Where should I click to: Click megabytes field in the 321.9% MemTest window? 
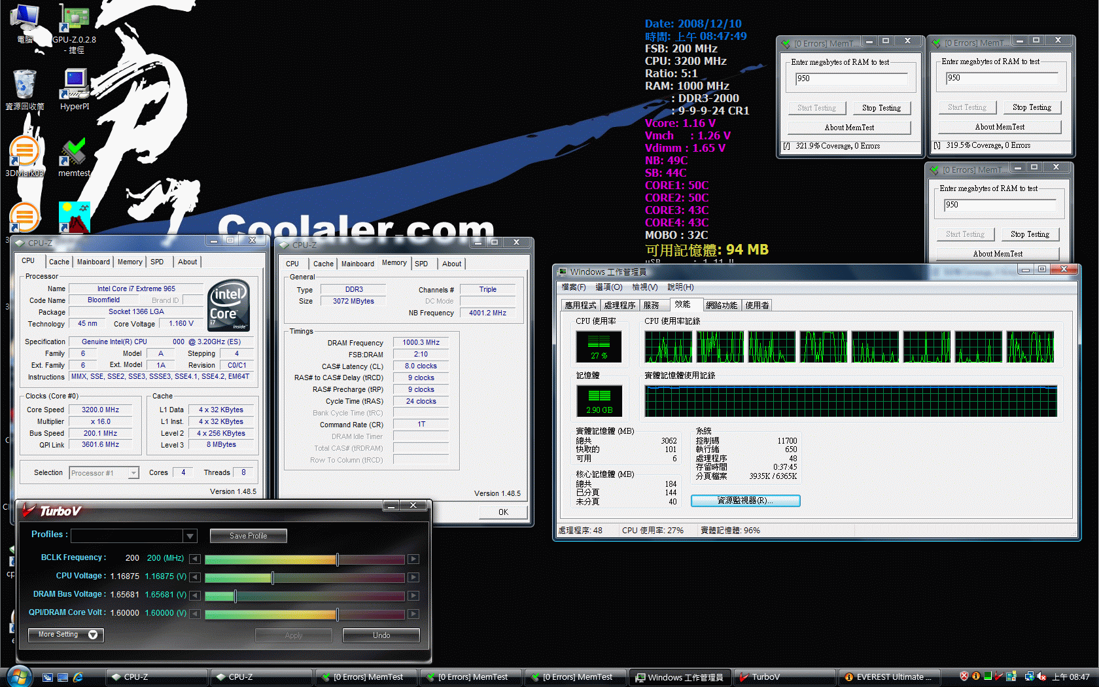point(851,79)
